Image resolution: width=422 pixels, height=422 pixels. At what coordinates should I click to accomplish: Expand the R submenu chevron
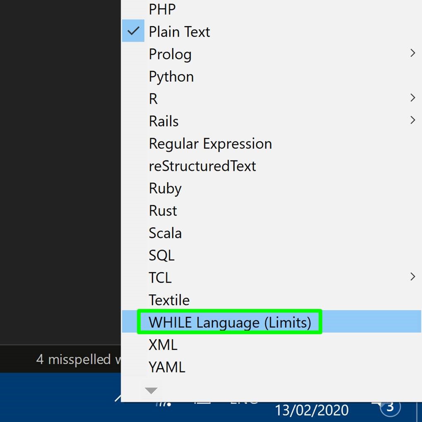pos(412,98)
